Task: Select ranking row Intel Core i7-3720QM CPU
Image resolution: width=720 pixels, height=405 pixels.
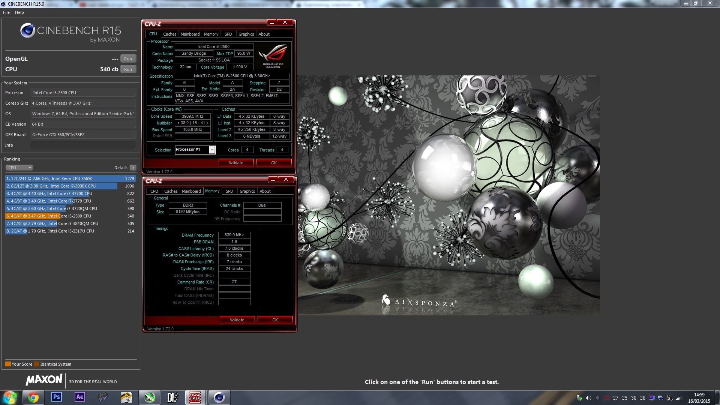Action: tap(70, 208)
